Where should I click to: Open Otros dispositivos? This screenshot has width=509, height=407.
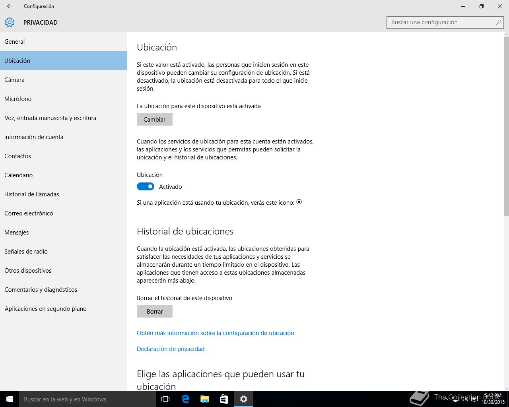(64, 270)
